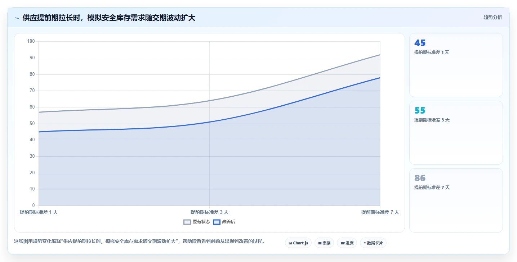Screen dimensions: 517x262
Task: Select the 进度 tag chip
Action: 347,243
